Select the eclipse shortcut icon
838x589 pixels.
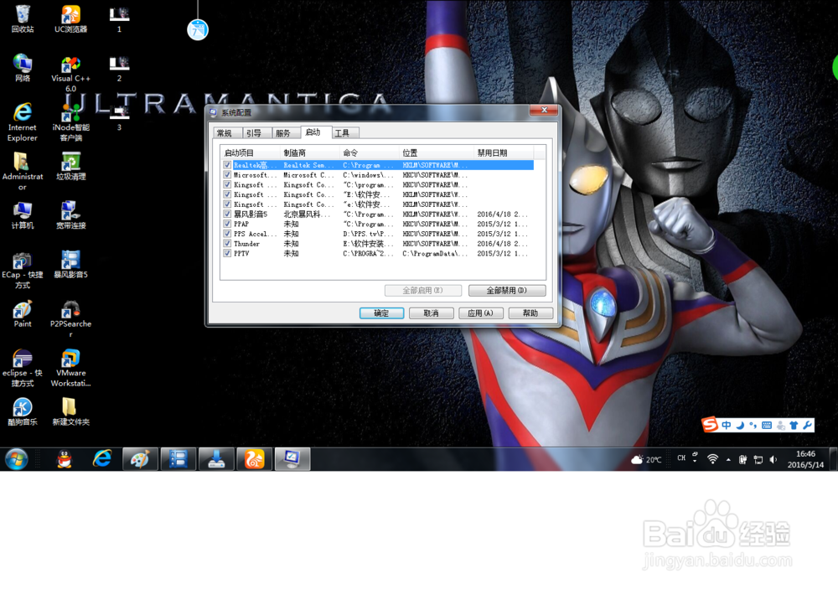tap(23, 368)
